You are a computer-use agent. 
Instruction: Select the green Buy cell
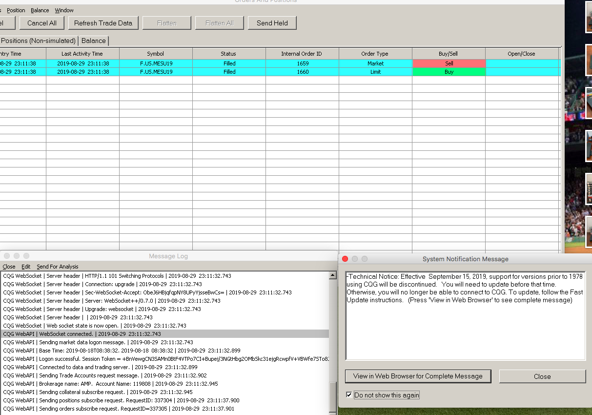coord(449,72)
